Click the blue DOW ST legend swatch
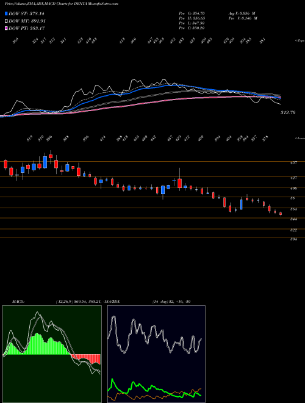Image resolution: width=305 pixels, height=403 pixels. (x=6, y=13)
